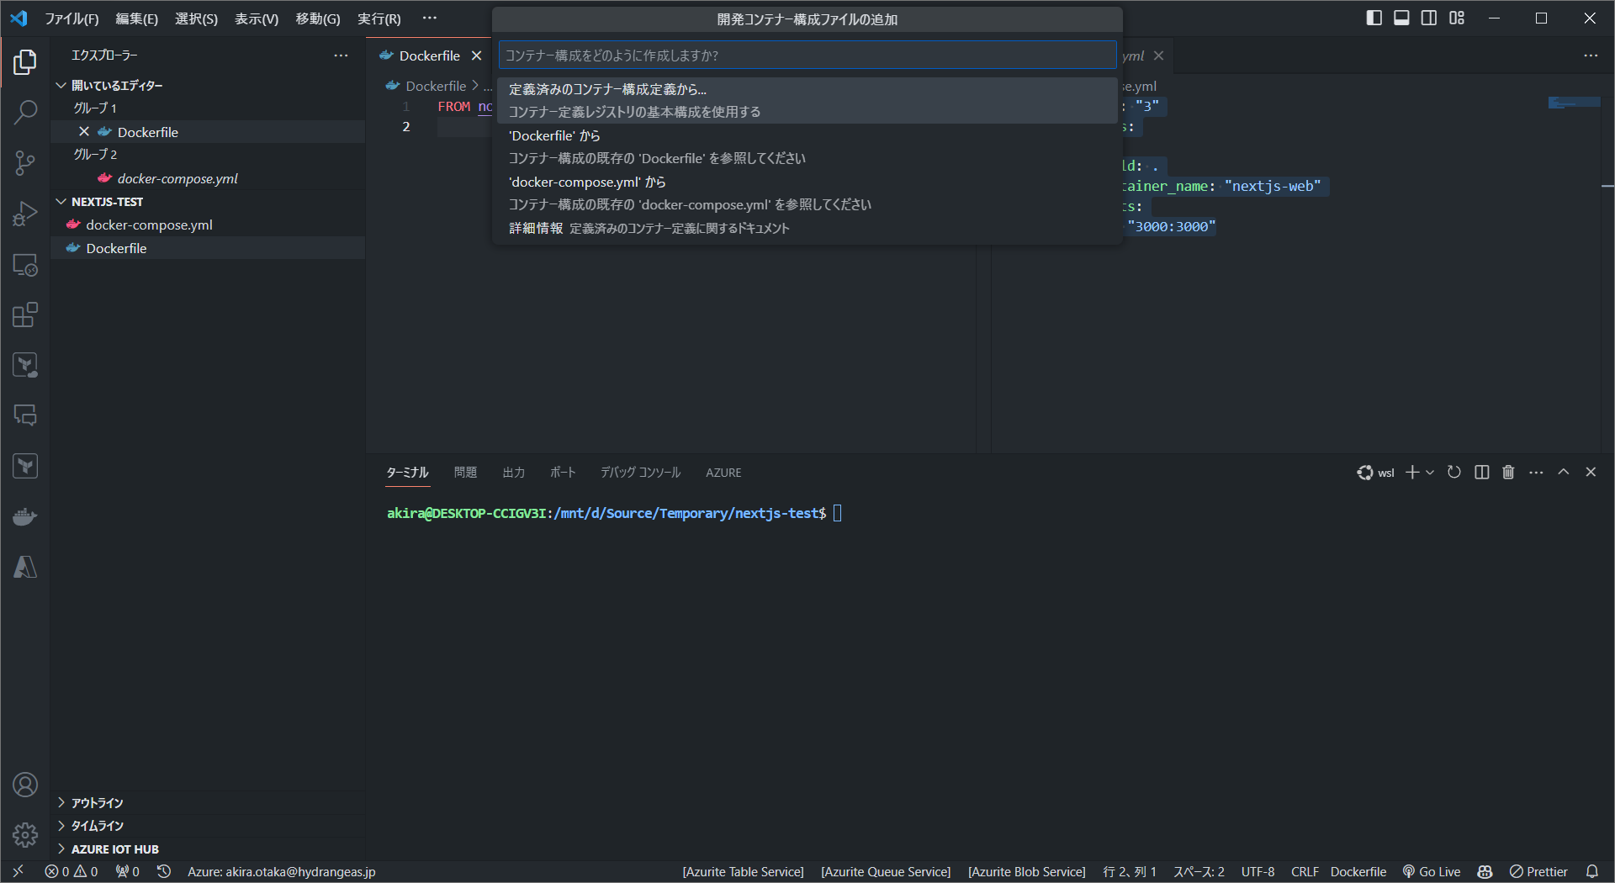Screen dimensions: 1615x883
Task: Open the Azure view in activity bar
Action: (25, 567)
